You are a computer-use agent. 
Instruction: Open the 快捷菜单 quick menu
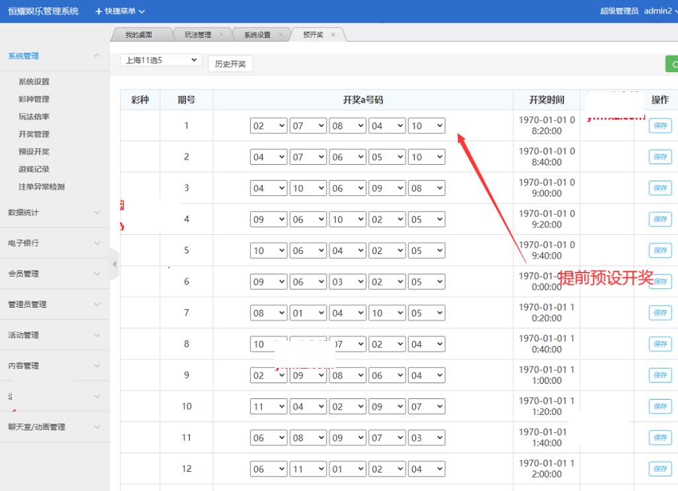(121, 11)
